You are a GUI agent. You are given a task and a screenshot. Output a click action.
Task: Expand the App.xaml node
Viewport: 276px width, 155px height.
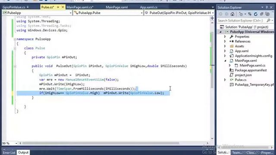pos(225,51)
